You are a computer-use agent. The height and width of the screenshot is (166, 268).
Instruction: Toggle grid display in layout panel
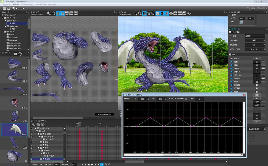click(144, 13)
